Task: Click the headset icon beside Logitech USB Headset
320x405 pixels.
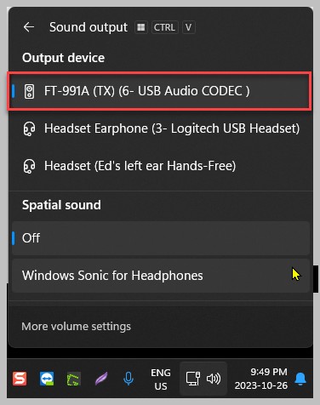Action: pos(29,128)
